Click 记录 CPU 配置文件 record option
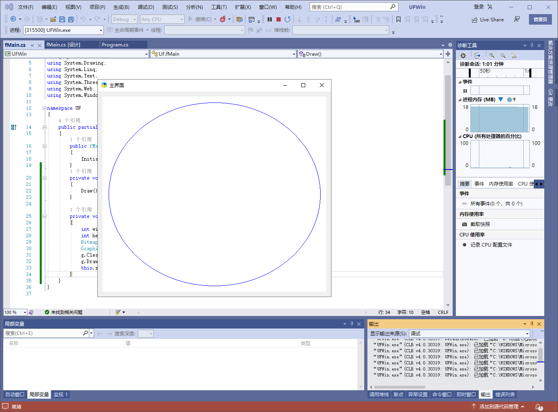558x412 pixels. point(491,245)
